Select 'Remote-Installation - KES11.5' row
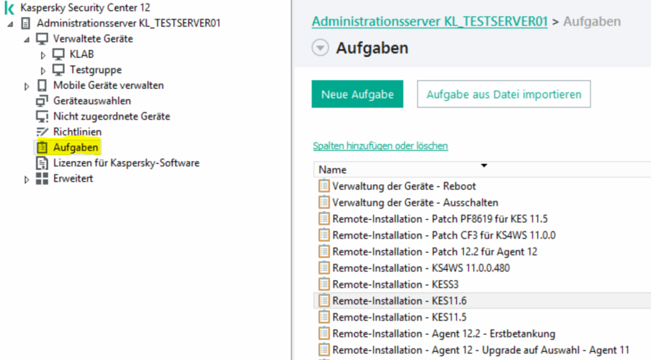Screen dimensions: 651x360 [482, 317]
